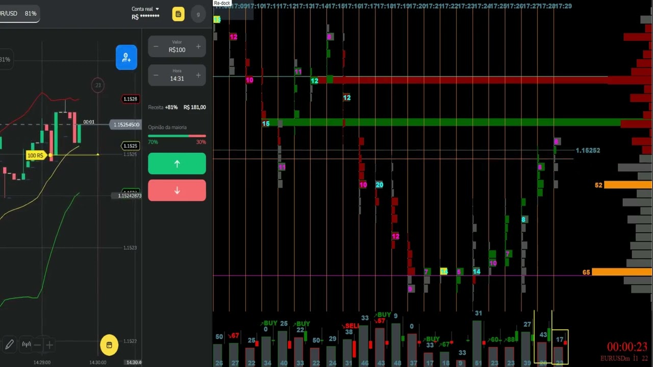Decrease Hora expiry time with minus
The height and width of the screenshot is (367, 653).
156,75
